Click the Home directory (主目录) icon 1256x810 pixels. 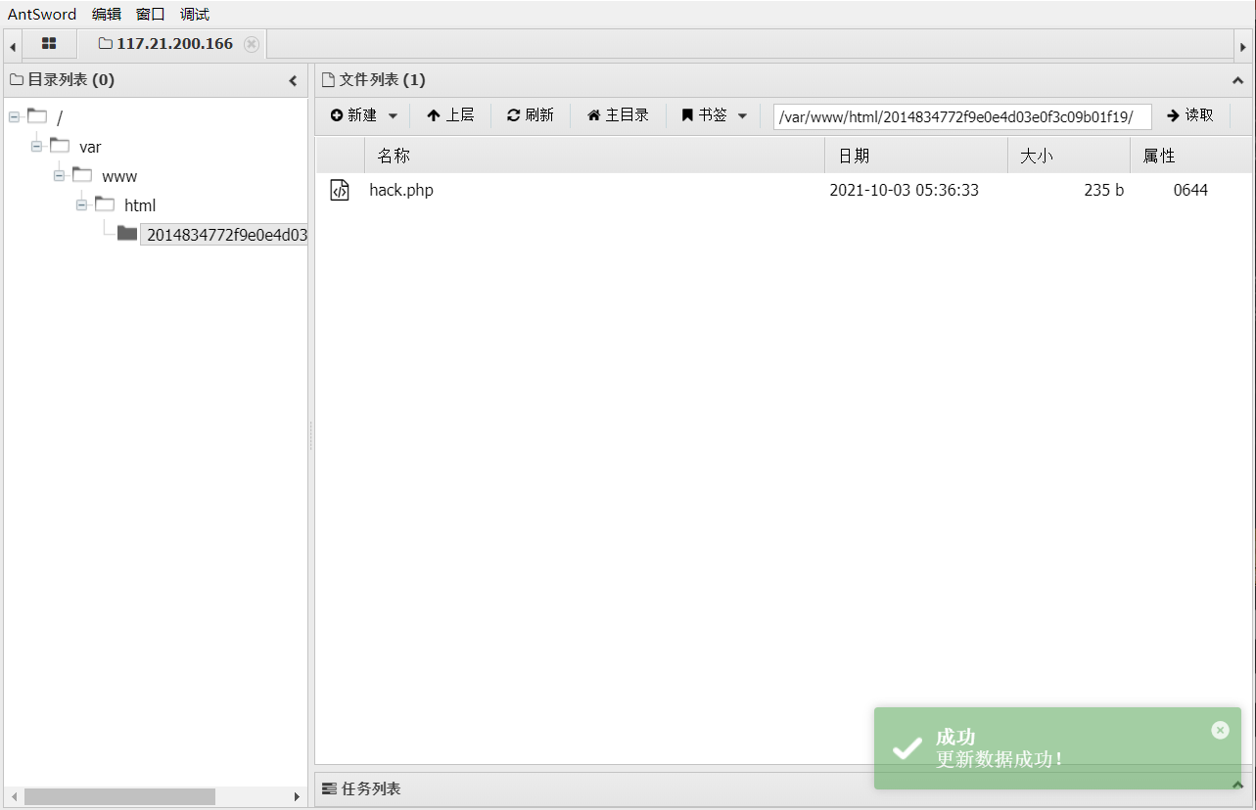pyautogui.click(x=594, y=115)
